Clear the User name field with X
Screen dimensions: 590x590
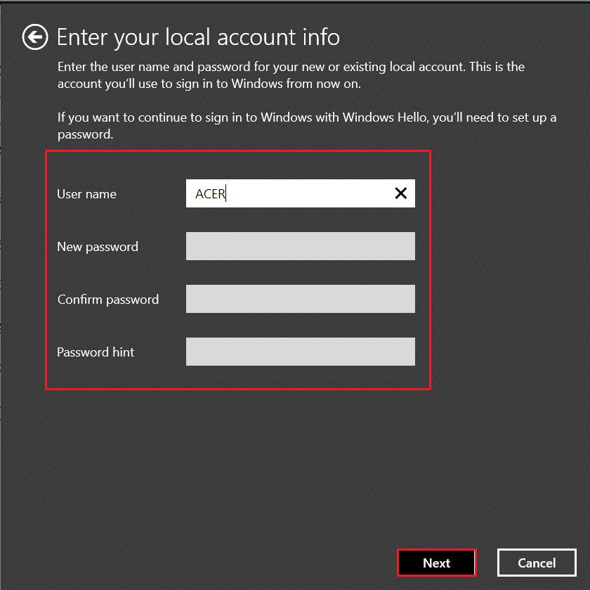400,193
